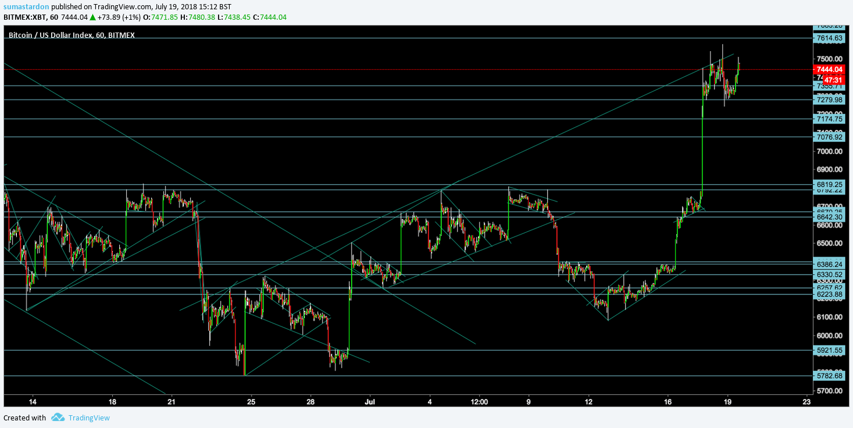Click the red 7444.04 current price label
853x428 pixels.
point(829,69)
